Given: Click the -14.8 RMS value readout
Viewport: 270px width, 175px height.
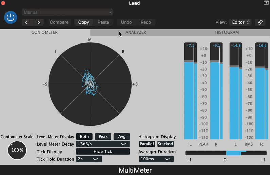Looking at the screenshot, I should 236,46.
